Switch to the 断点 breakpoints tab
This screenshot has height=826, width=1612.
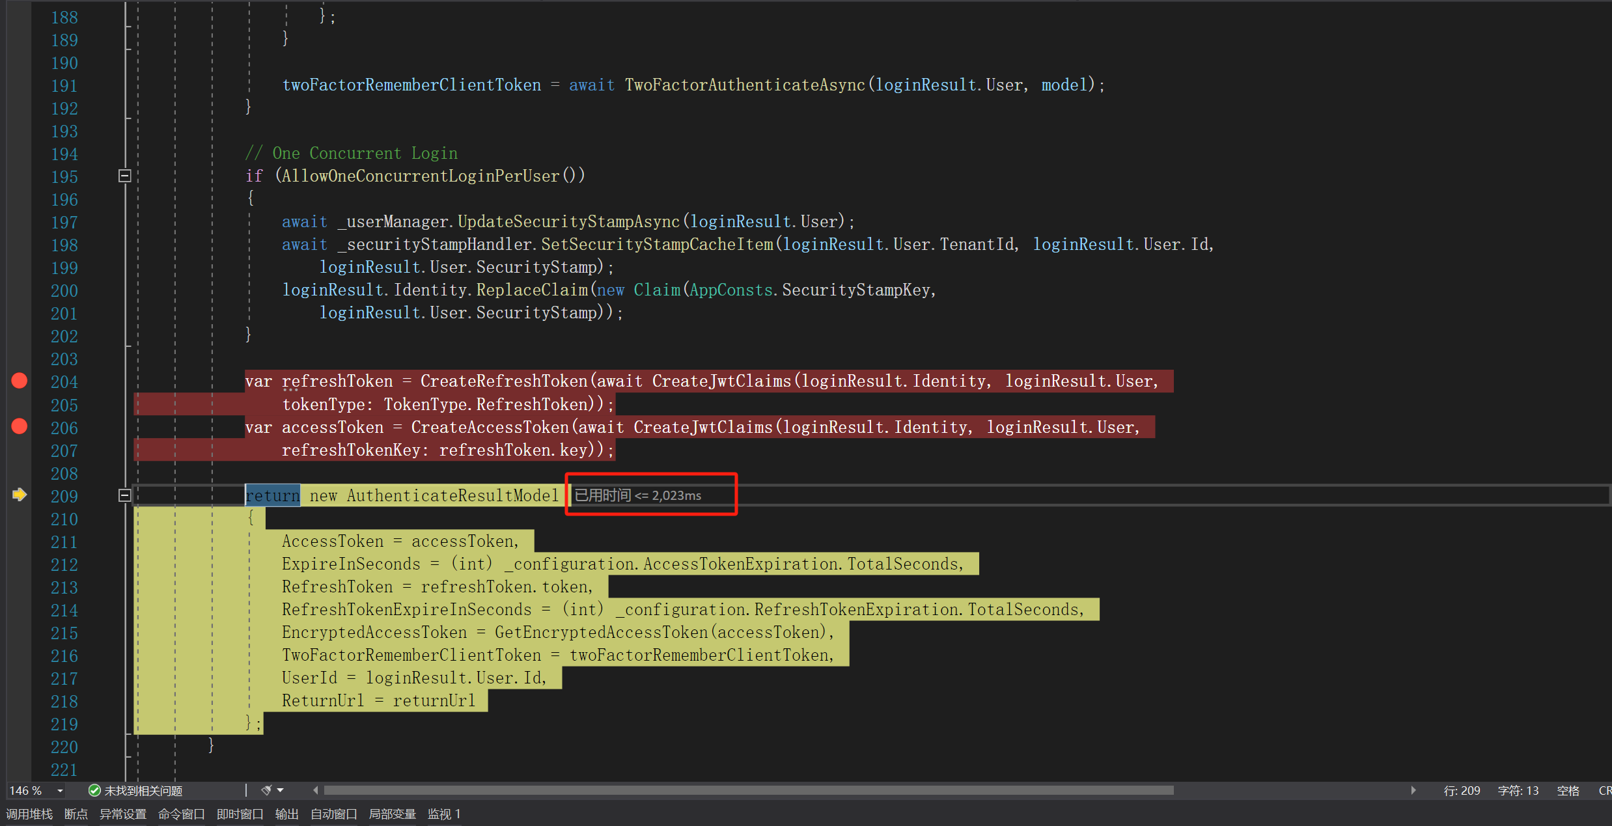coord(76,814)
